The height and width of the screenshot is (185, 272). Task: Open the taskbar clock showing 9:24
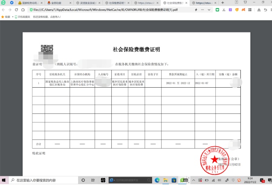pyautogui.click(x=250, y=180)
